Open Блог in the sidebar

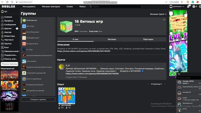(5, 47)
